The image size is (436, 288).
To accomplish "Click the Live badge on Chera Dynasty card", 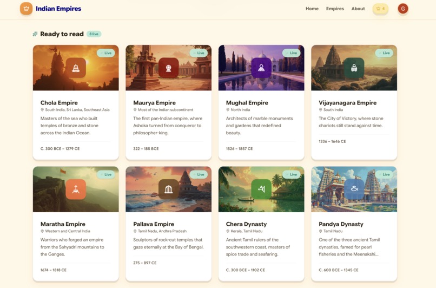I will click(x=291, y=174).
